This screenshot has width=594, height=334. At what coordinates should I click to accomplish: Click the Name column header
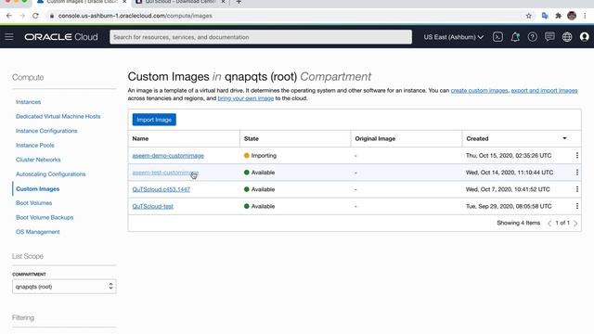pos(140,138)
